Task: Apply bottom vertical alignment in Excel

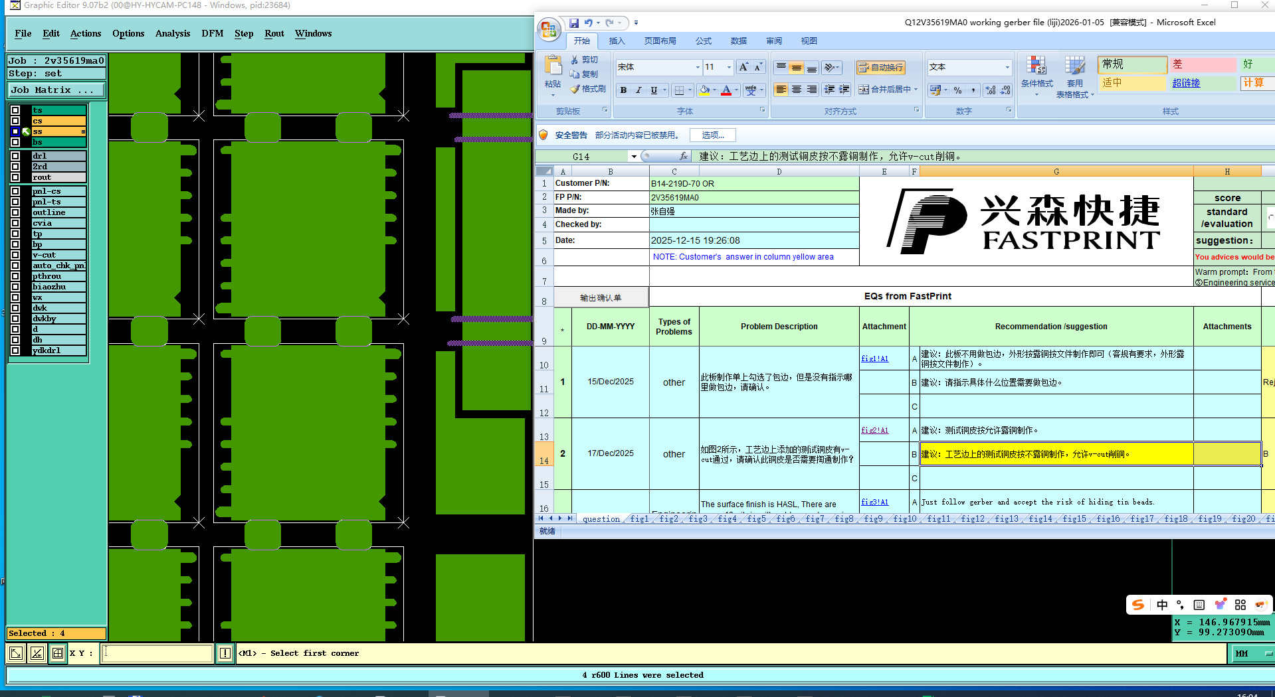Action: click(811, 67)
